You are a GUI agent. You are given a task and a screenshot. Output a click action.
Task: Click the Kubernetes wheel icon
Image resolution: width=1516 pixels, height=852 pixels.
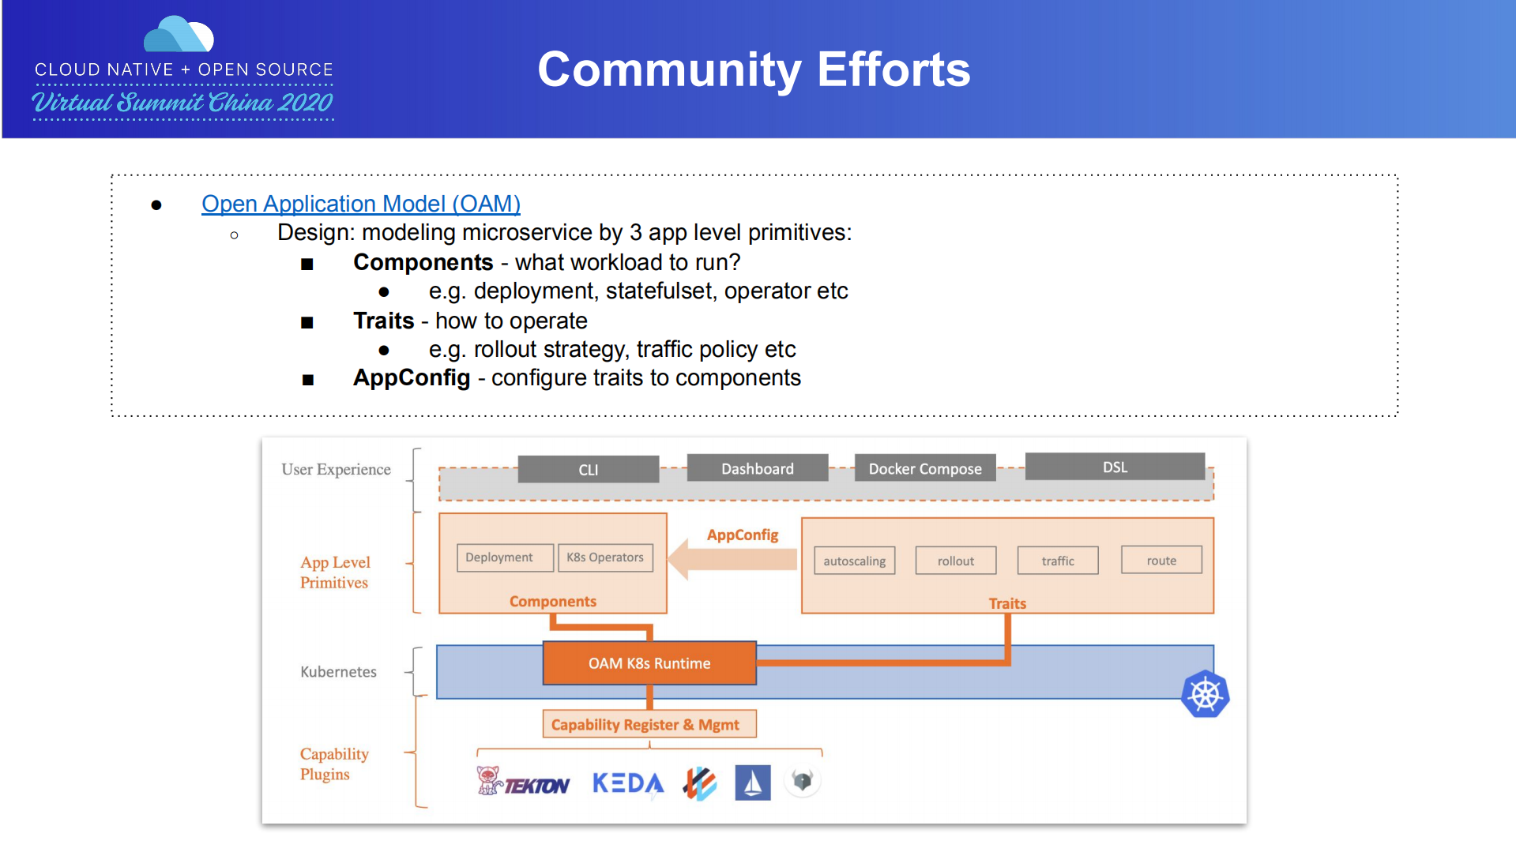coord(1205,695)
